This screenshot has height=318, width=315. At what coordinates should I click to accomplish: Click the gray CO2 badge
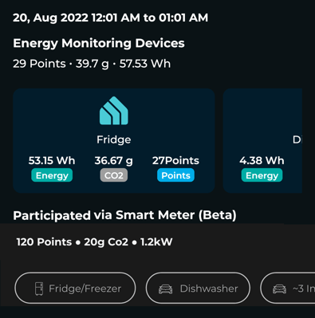114,175
